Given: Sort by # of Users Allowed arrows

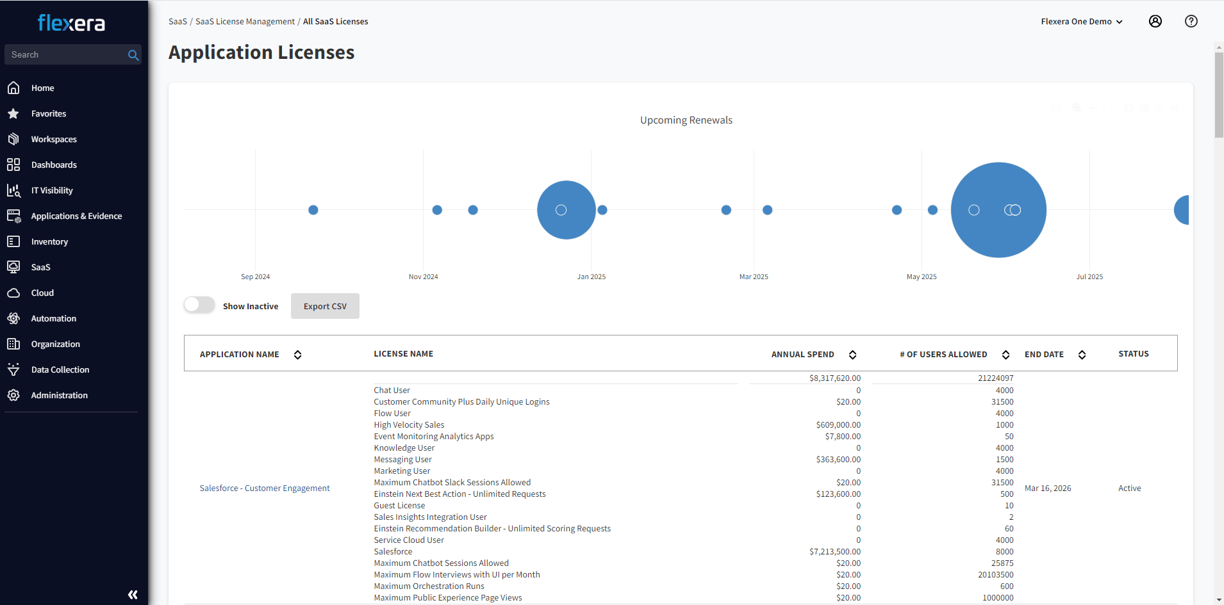Looking at the screenshot, I should 1005,355.
